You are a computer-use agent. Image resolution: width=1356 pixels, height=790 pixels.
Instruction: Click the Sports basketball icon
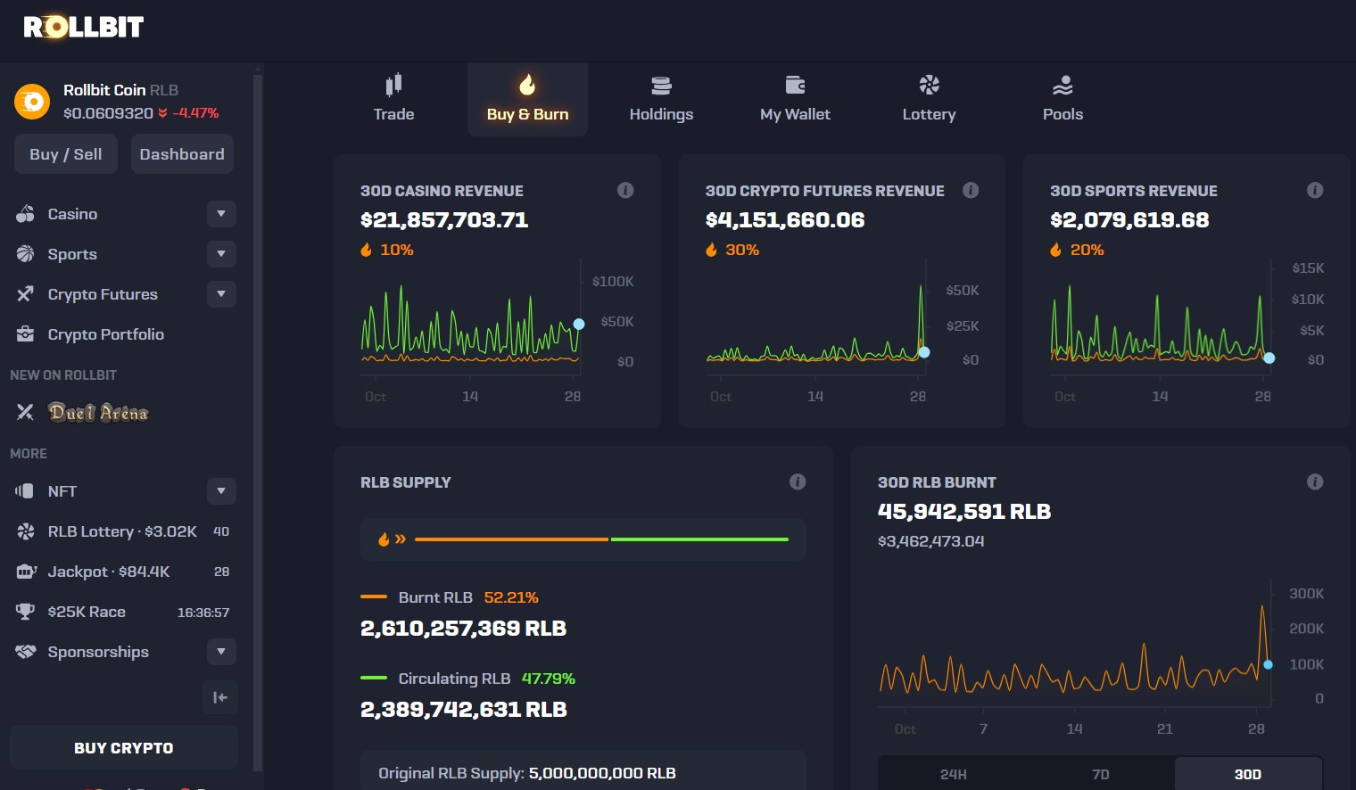pyautogui.click(x=25, y=254)
